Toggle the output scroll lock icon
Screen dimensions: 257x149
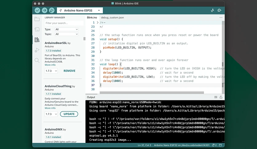(x=221, y=97)
